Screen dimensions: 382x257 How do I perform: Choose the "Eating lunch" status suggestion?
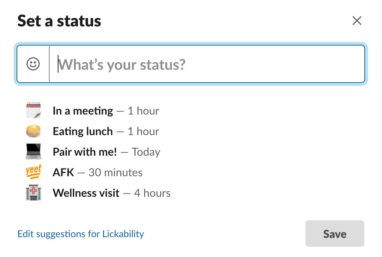coord(83,131)
